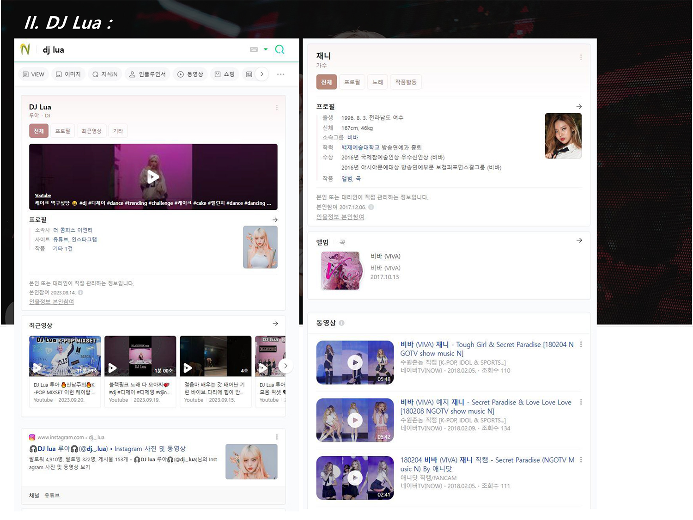Image resolution: width=693 pixels, height=520 pixels.
Task: Click info icon beside 본인참여 2023.08.14
Action: (80, 293)
